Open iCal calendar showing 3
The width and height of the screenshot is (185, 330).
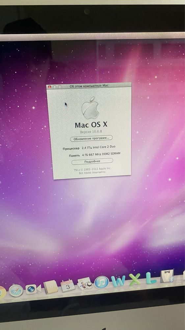click(x=67, y=286)
